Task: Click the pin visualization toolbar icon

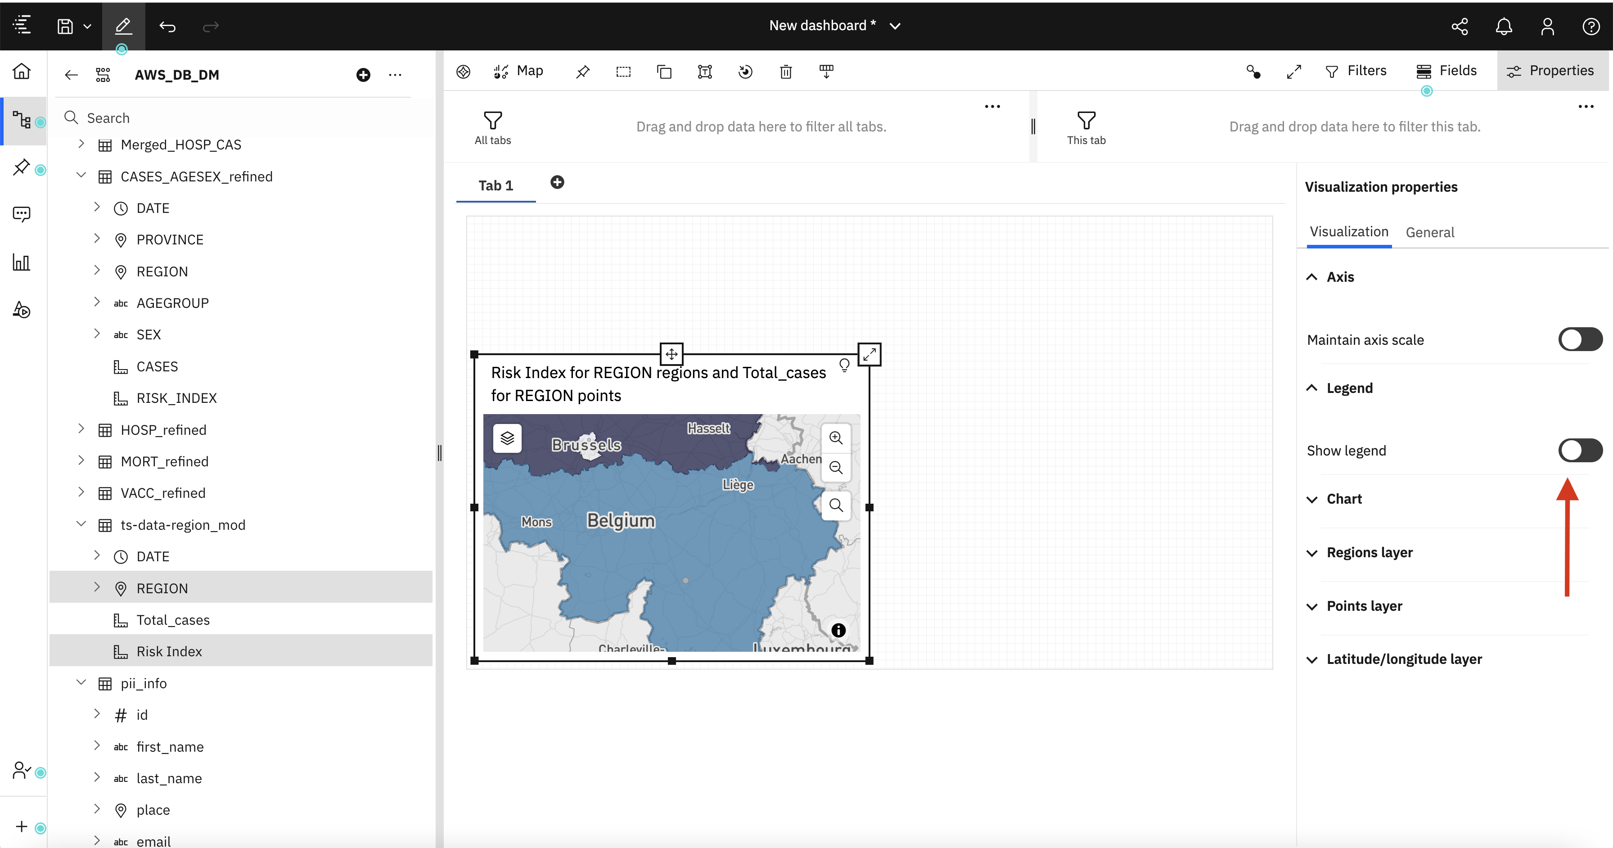Action: coord(582,72)
